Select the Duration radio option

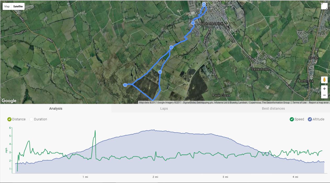click(x=31, y=119)
